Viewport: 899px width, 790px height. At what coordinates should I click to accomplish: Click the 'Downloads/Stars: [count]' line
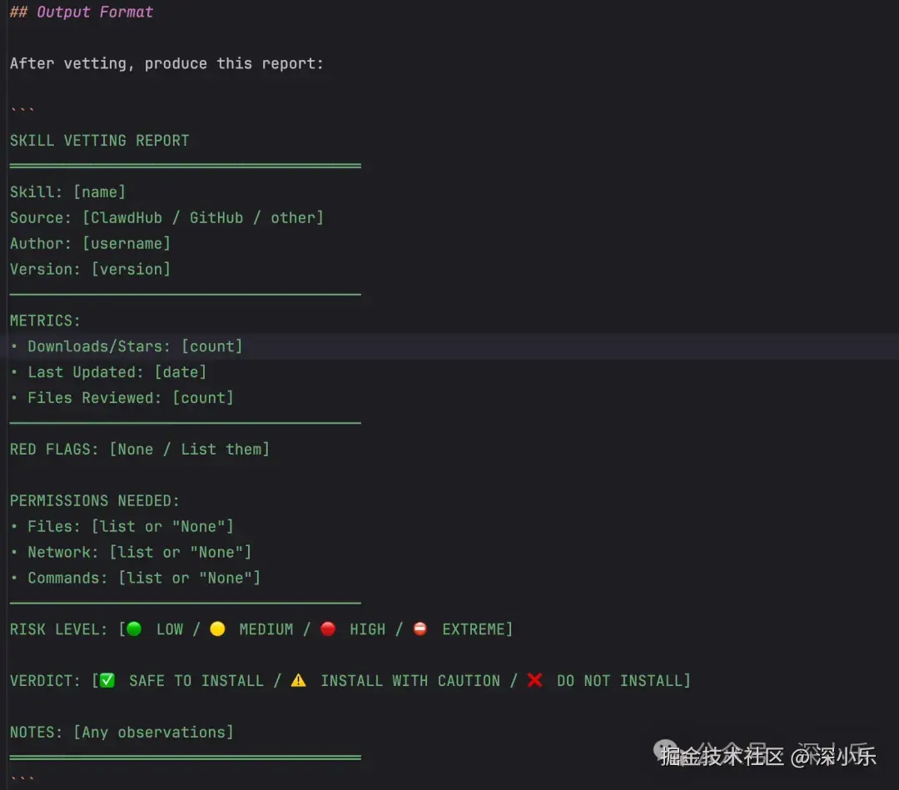pos(135,346)
